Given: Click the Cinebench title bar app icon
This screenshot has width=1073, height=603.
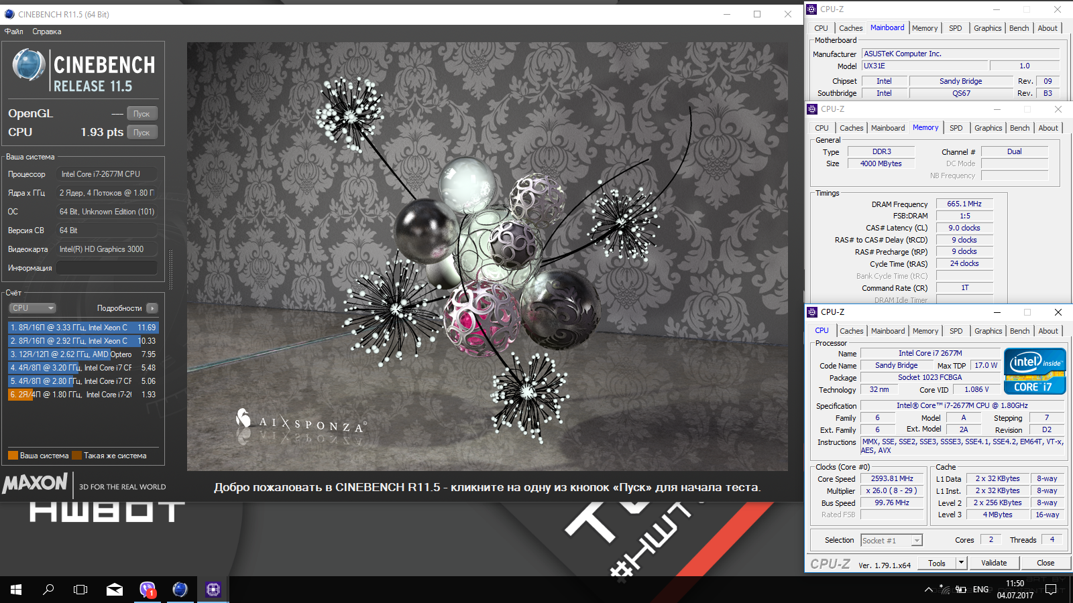Looking at the screenshot, I should pos(9,14).
